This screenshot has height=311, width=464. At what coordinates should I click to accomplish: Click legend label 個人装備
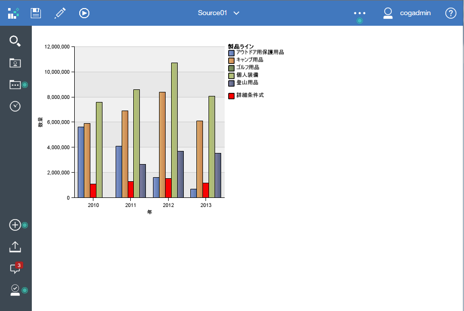pyautogui.click(x=247, y=75)
